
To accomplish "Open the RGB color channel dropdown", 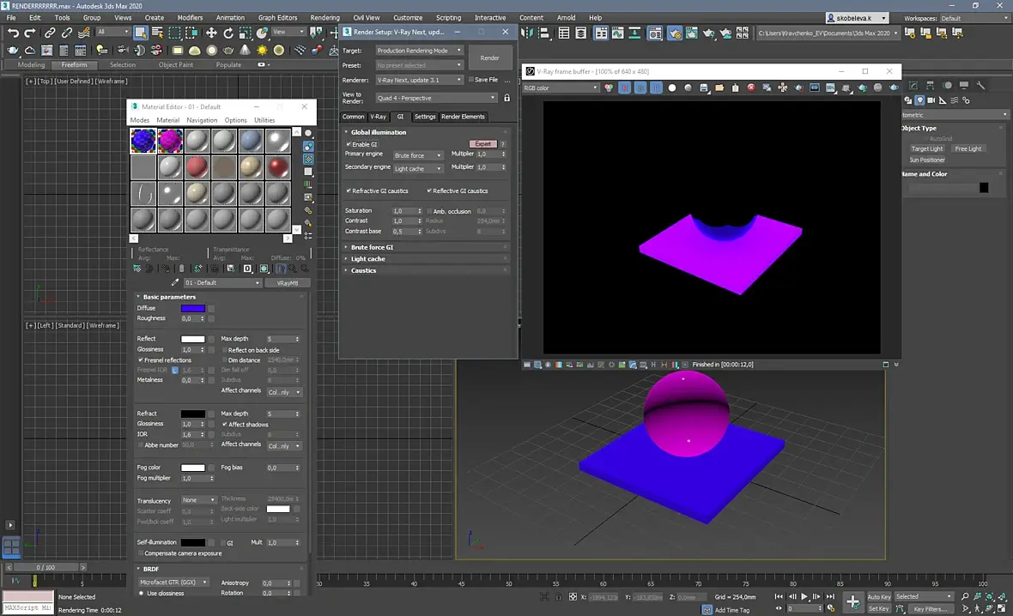I will tap(561, 88).
